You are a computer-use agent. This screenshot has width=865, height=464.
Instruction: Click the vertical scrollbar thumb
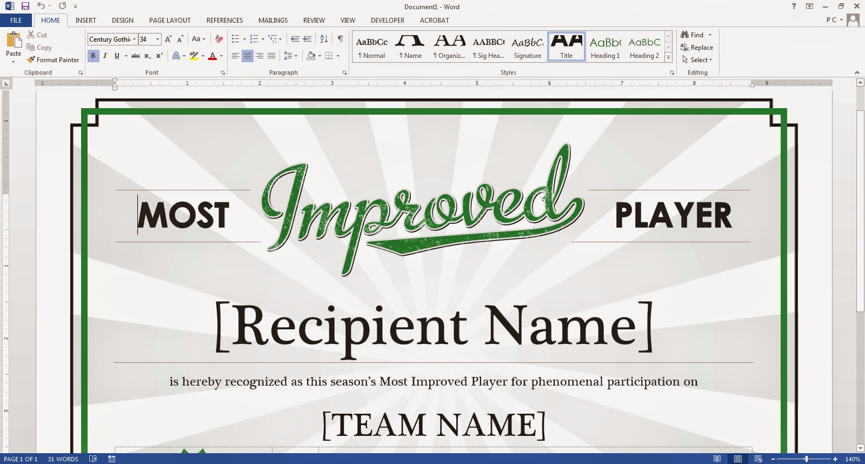(860, 211)
